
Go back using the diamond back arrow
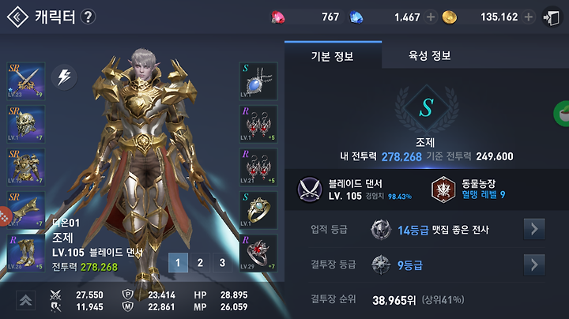[x=17, y=17]
